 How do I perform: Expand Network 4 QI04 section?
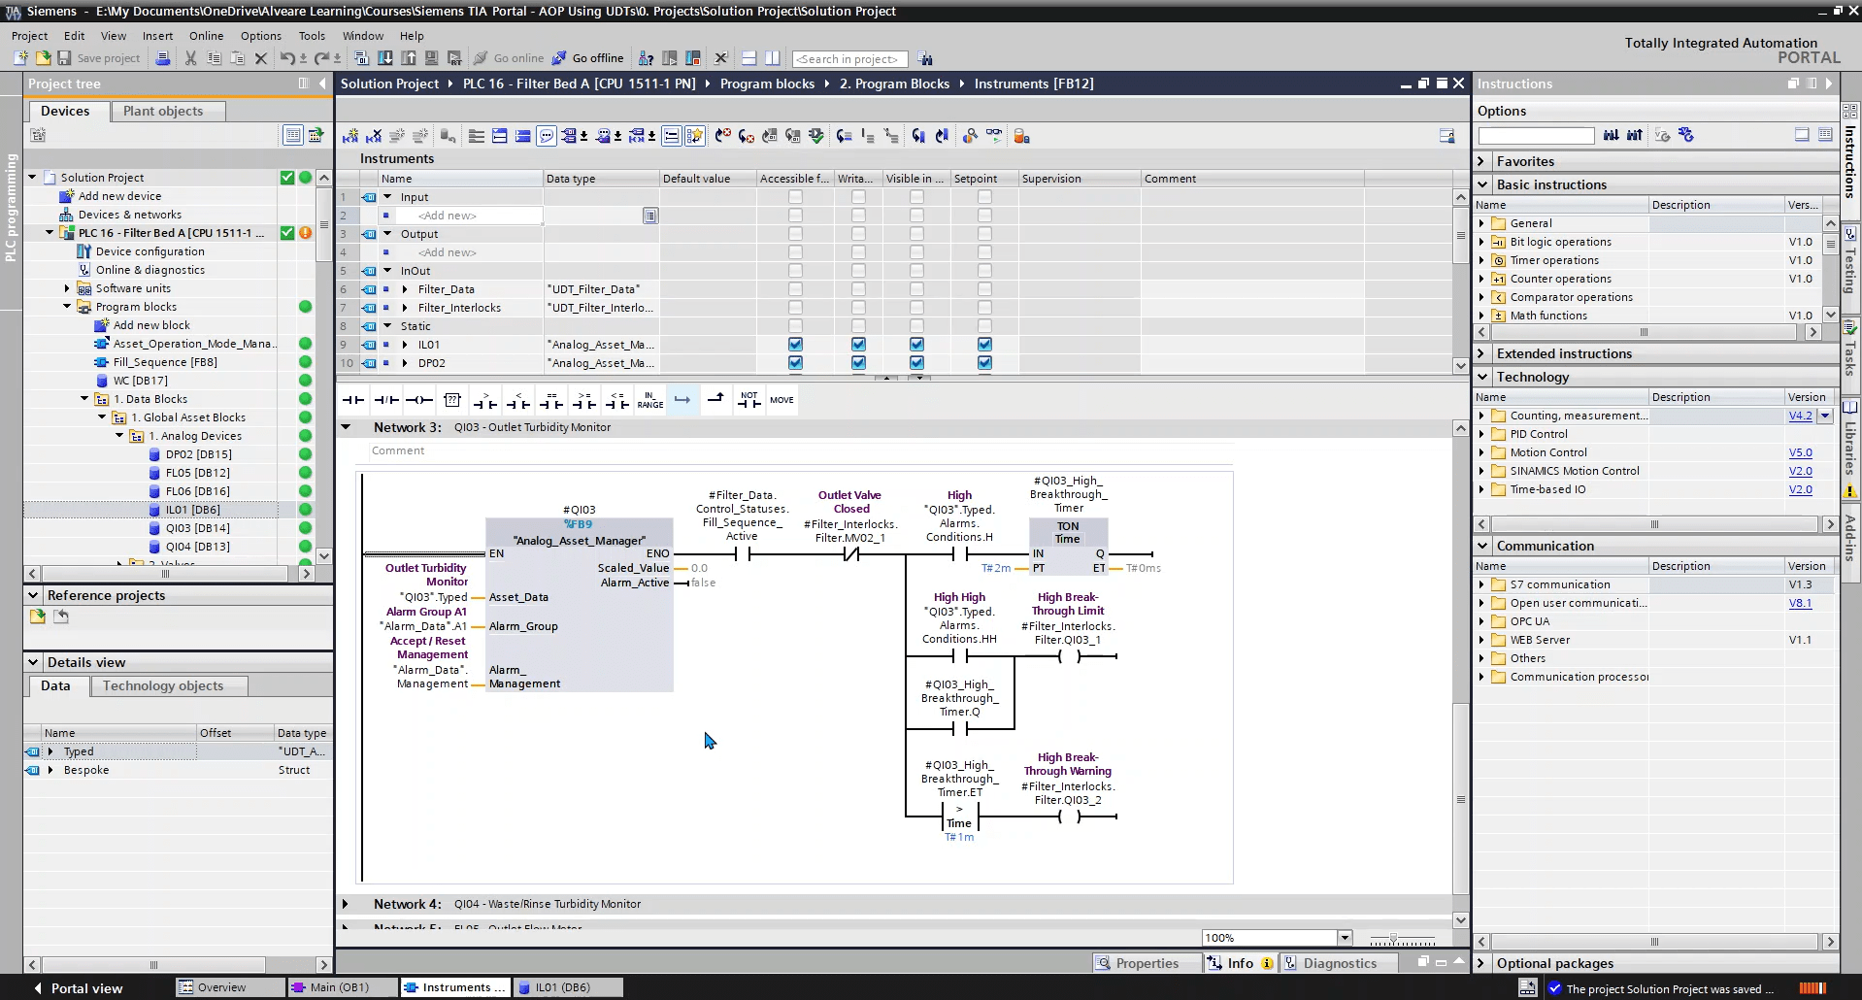(346, 904)
